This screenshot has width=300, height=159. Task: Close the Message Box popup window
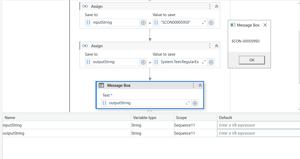pos(265,25)
